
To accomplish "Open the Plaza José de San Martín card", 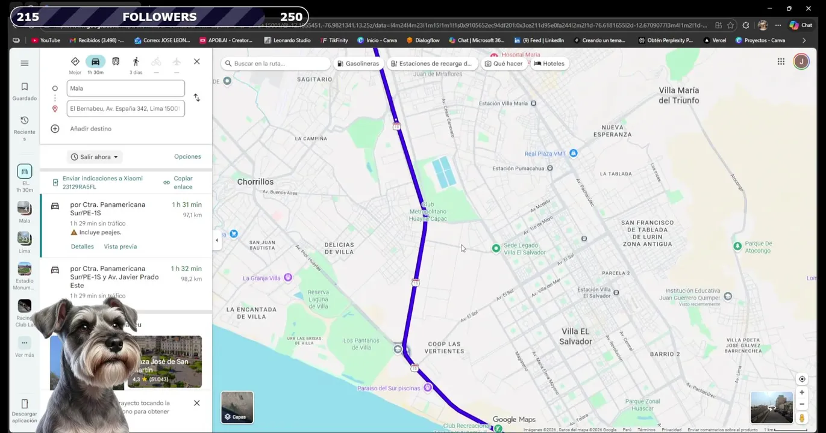I will 164,361.
